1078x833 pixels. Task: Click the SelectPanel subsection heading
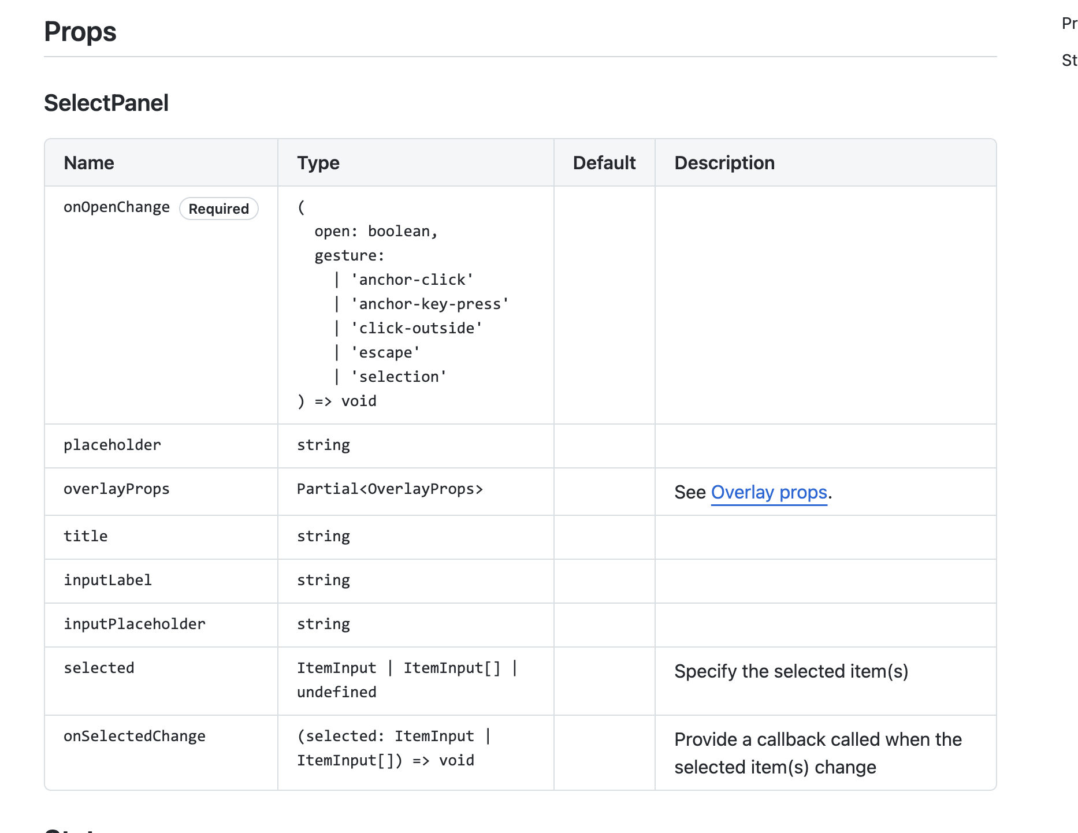click(106, 103)
